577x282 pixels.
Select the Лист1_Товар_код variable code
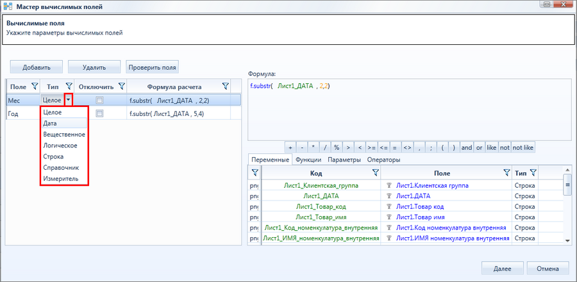(321, 206)
